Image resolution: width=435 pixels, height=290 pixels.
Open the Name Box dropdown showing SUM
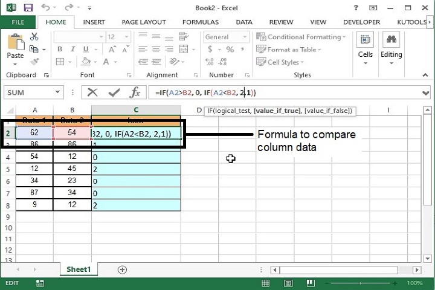[x=57, y=92]
